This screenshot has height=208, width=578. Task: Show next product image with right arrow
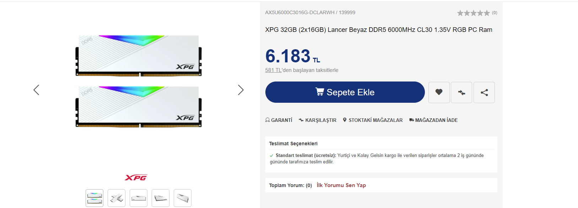241,90
